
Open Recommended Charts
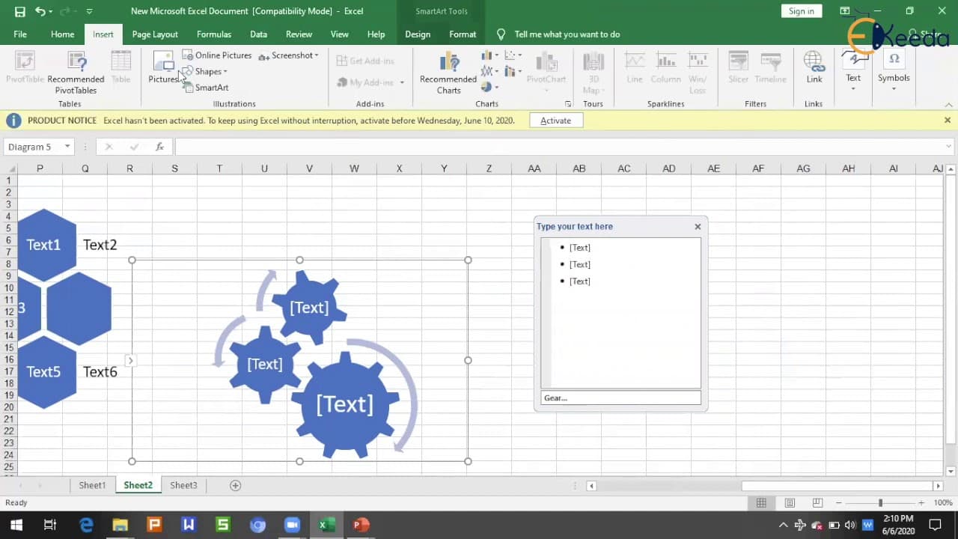(448, 73)
